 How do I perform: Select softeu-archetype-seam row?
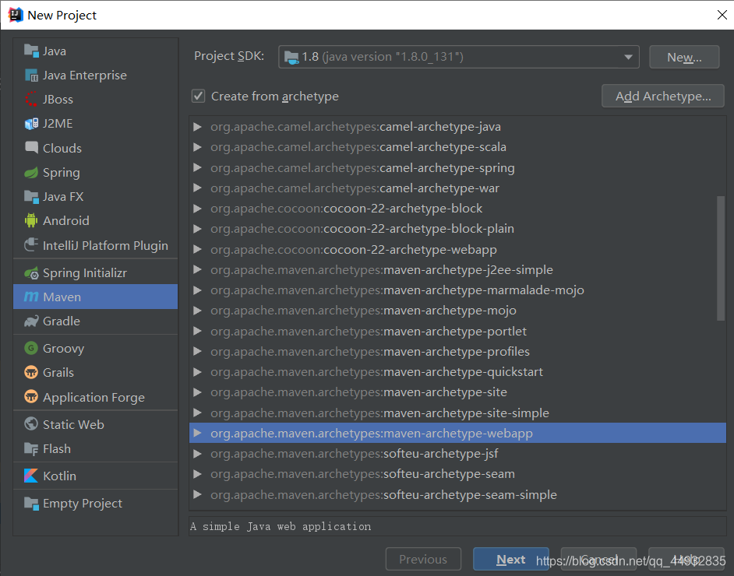(x=457, y=473)
